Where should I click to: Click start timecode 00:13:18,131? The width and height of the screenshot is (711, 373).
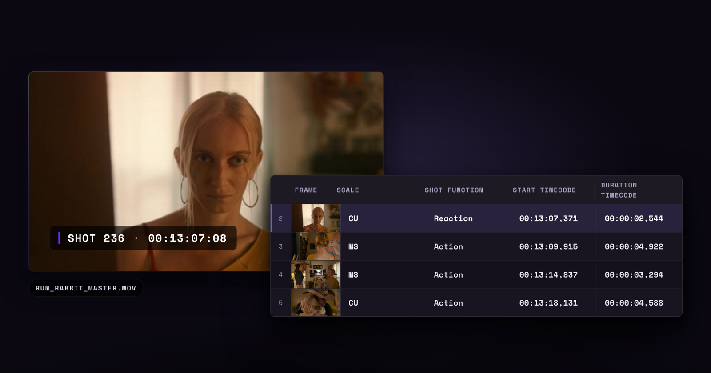[548, 303]
